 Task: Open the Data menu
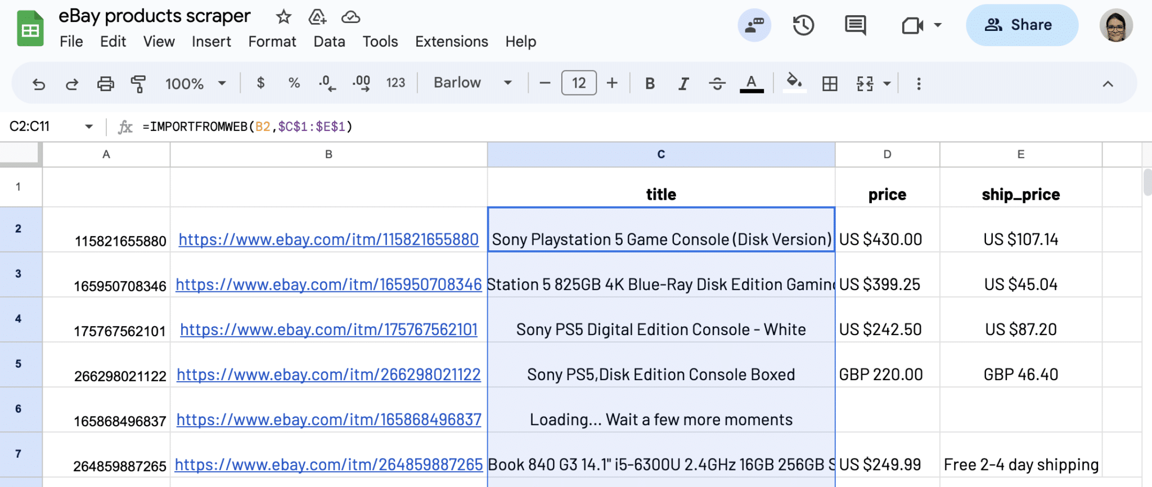pos(330,42)
